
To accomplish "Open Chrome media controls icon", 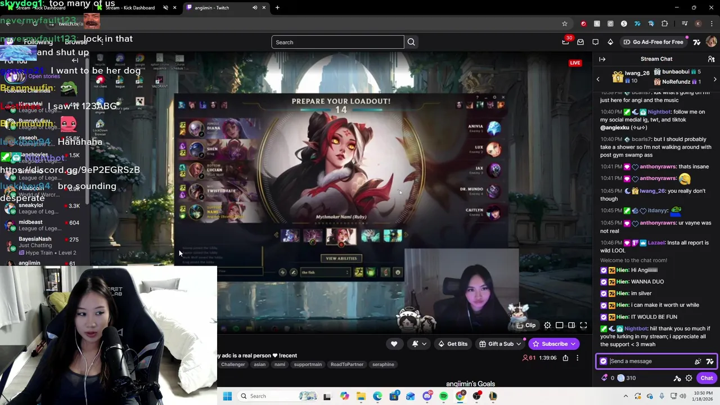I will (x=685, y=24).
